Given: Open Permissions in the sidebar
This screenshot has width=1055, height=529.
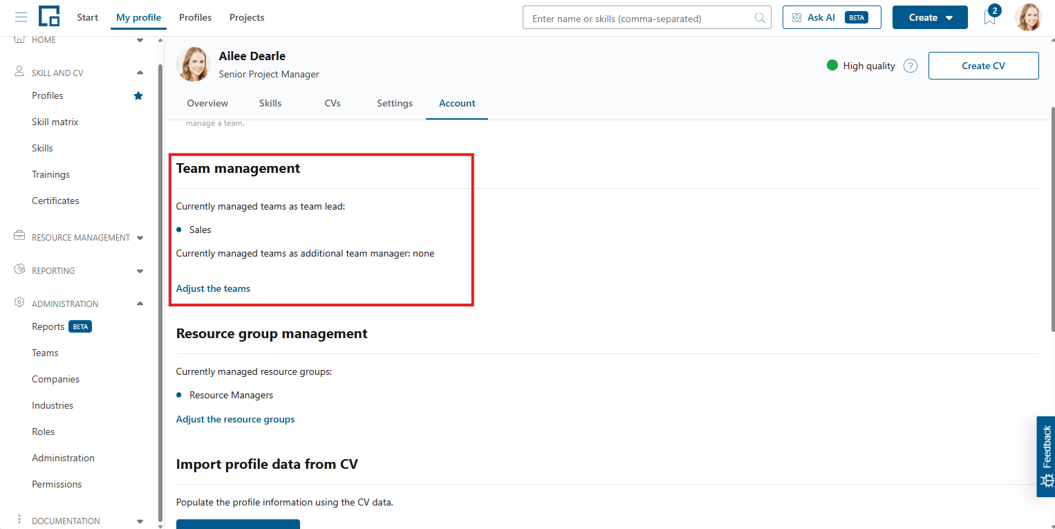Looking at the screenshot, I should [57, 484].
